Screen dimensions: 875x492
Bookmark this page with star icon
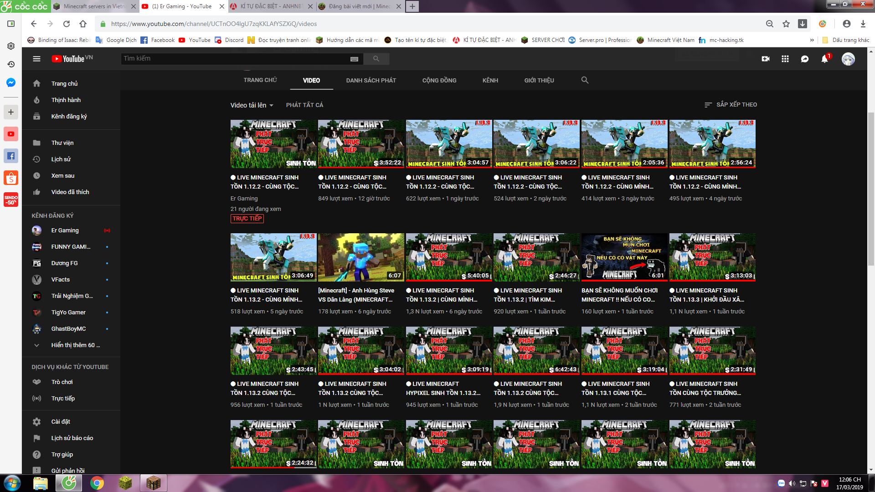(x=786, y=24)
